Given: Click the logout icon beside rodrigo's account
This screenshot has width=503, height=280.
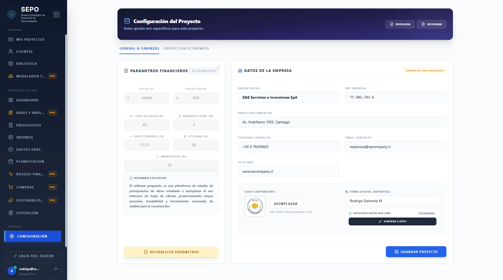Looking at the screenshot, I should coord(56,268).
